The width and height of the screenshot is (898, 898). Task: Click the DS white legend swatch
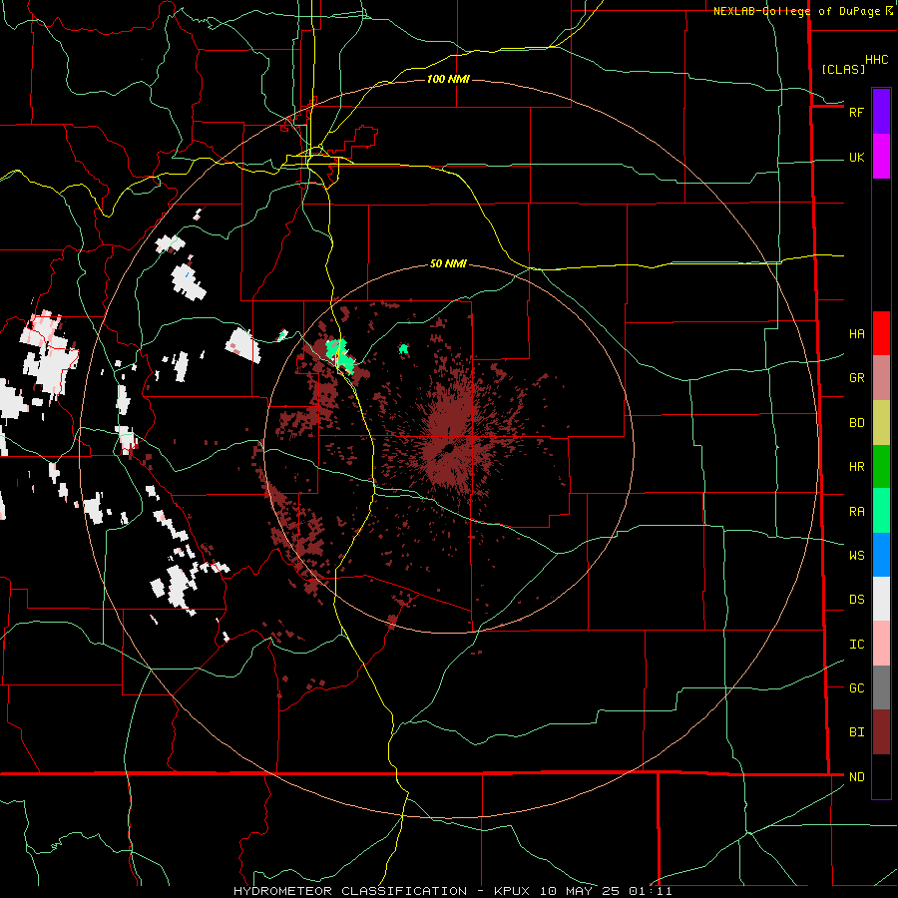(881, 599)
